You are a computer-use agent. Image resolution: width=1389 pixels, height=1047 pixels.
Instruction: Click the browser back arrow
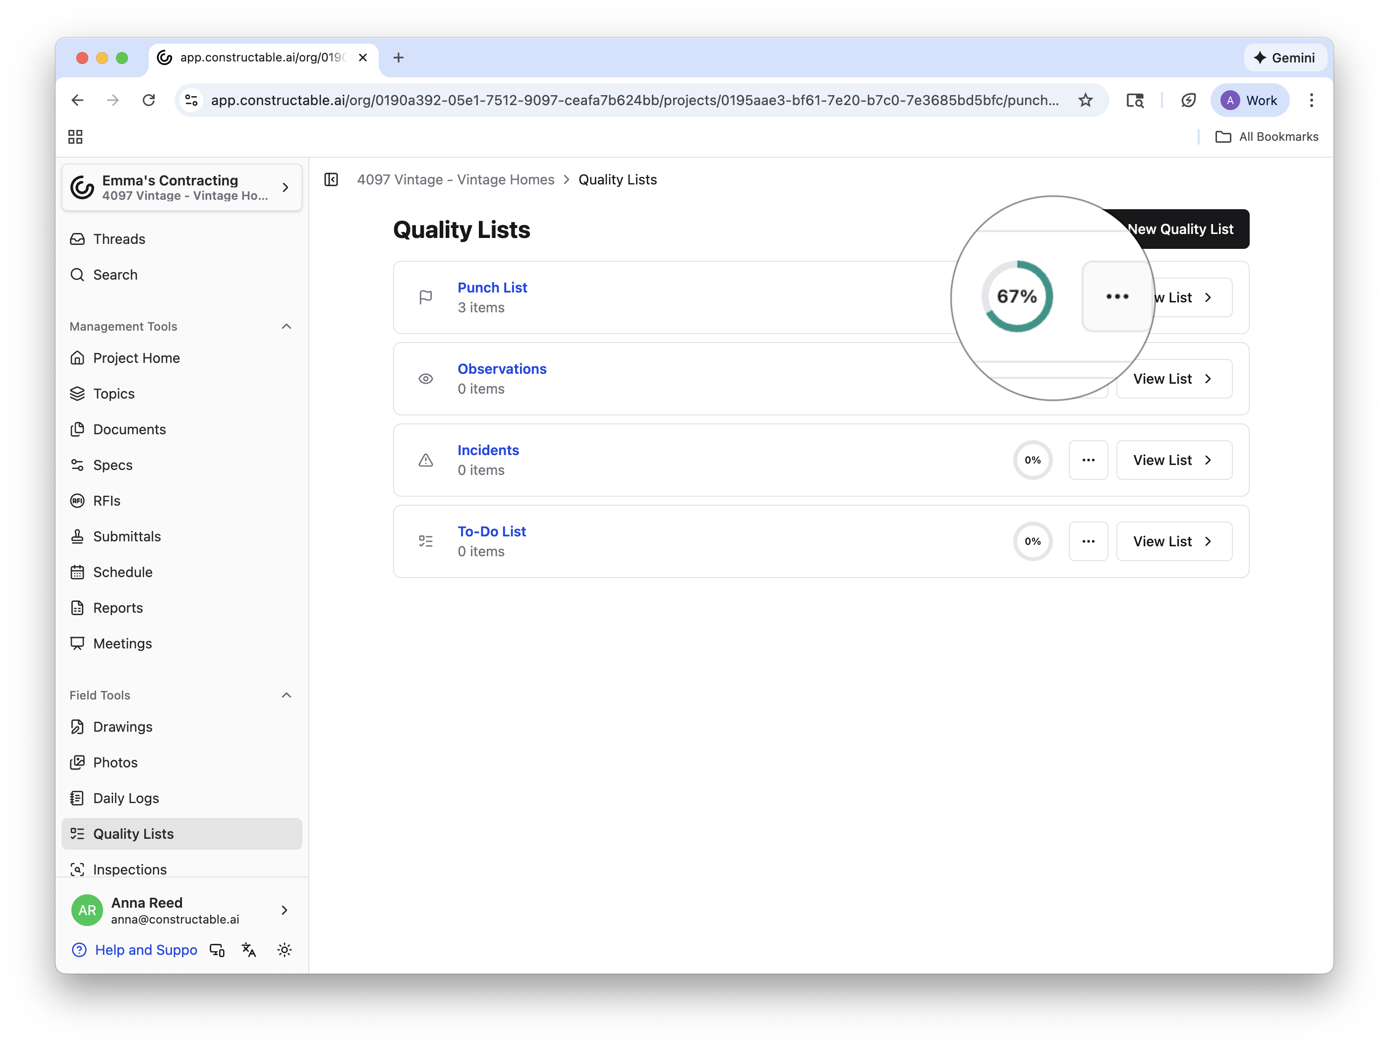(77, 101)
